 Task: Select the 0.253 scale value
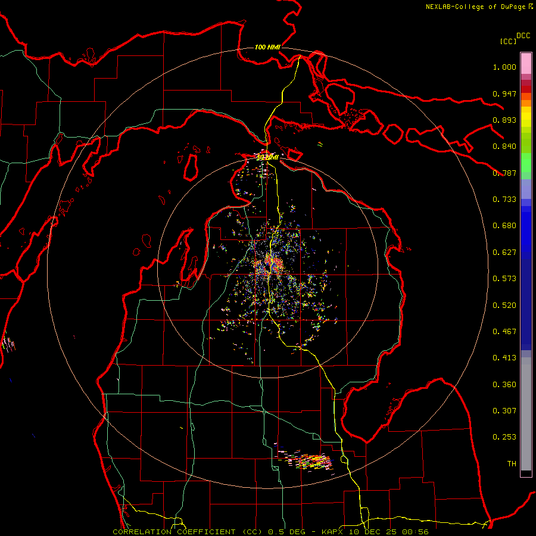504,437
